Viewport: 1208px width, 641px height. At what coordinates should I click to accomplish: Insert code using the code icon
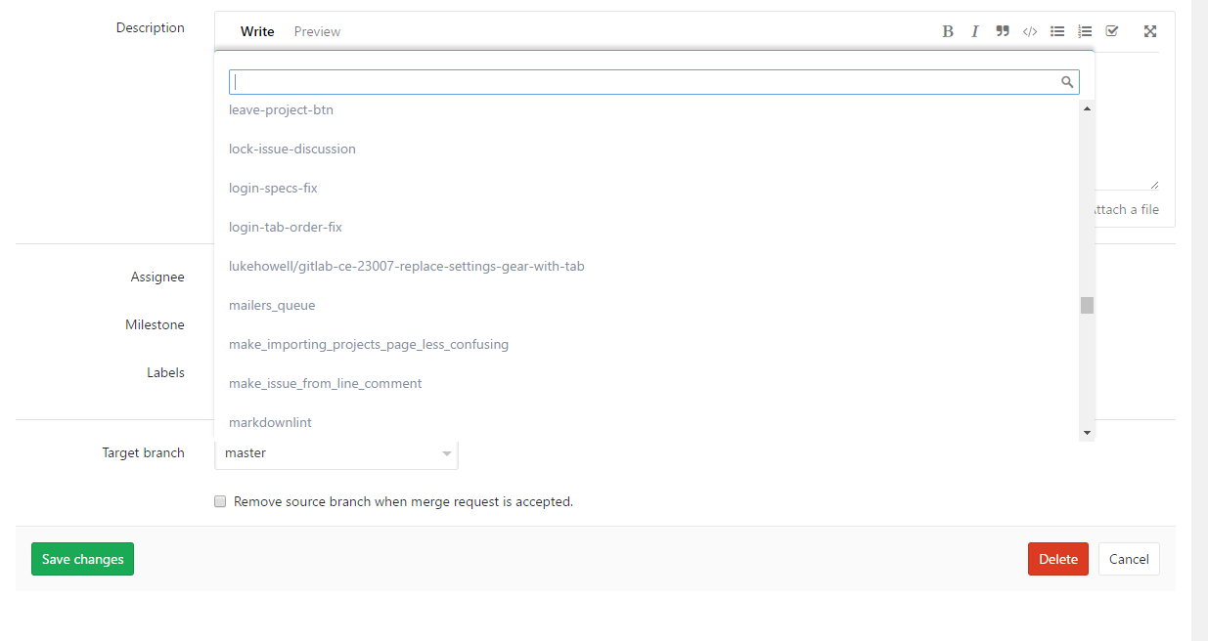tap(1029, 31)
